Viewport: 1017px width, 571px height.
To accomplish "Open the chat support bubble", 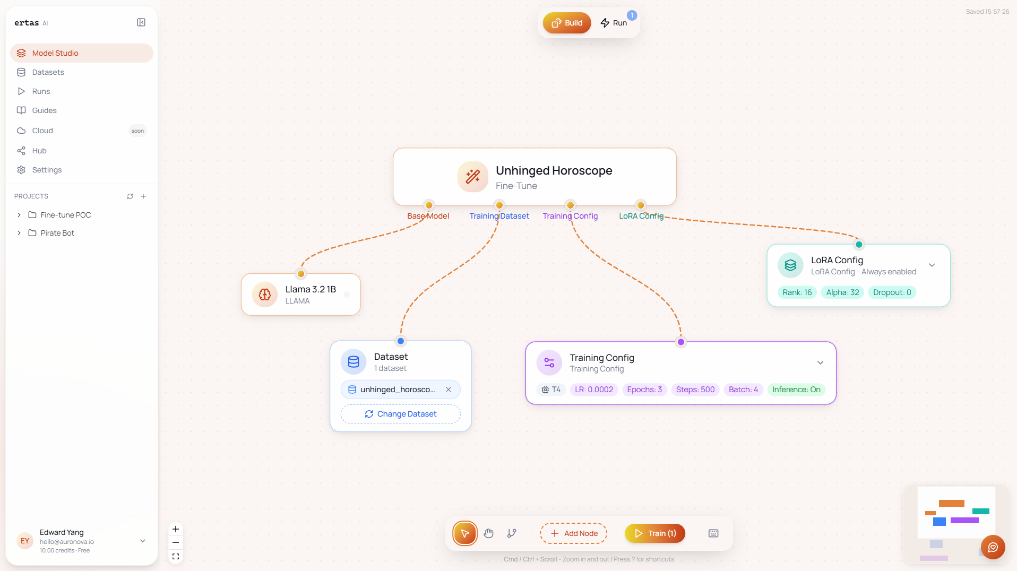I will [x=993, y=547].
